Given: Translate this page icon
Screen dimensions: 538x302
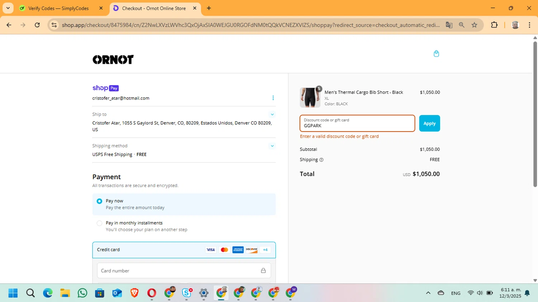Looking at the screenshot, I should coord(449,25).
